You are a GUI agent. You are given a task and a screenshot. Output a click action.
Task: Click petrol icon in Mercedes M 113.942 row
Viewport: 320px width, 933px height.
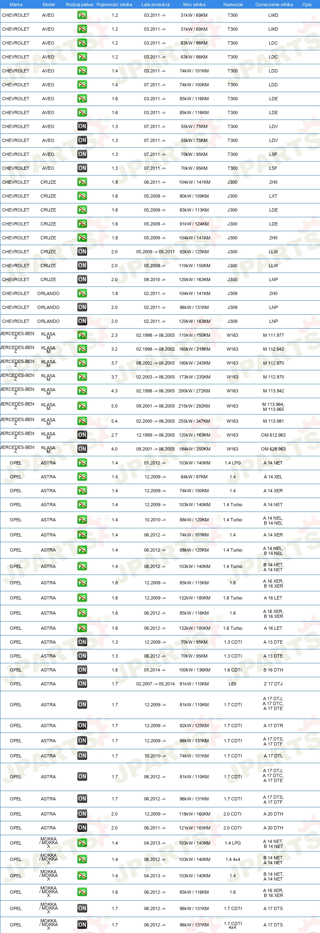coord(82,391)
